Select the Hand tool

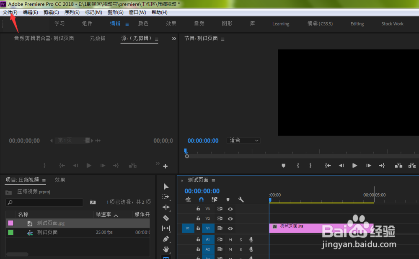(166, 249)
